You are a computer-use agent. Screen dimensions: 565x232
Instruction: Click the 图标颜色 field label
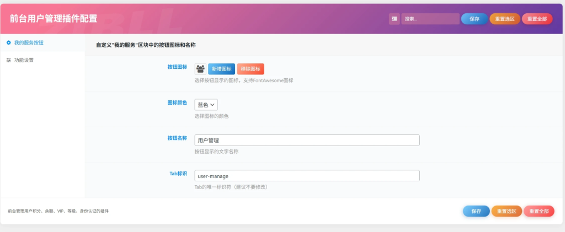coord(177,102)
